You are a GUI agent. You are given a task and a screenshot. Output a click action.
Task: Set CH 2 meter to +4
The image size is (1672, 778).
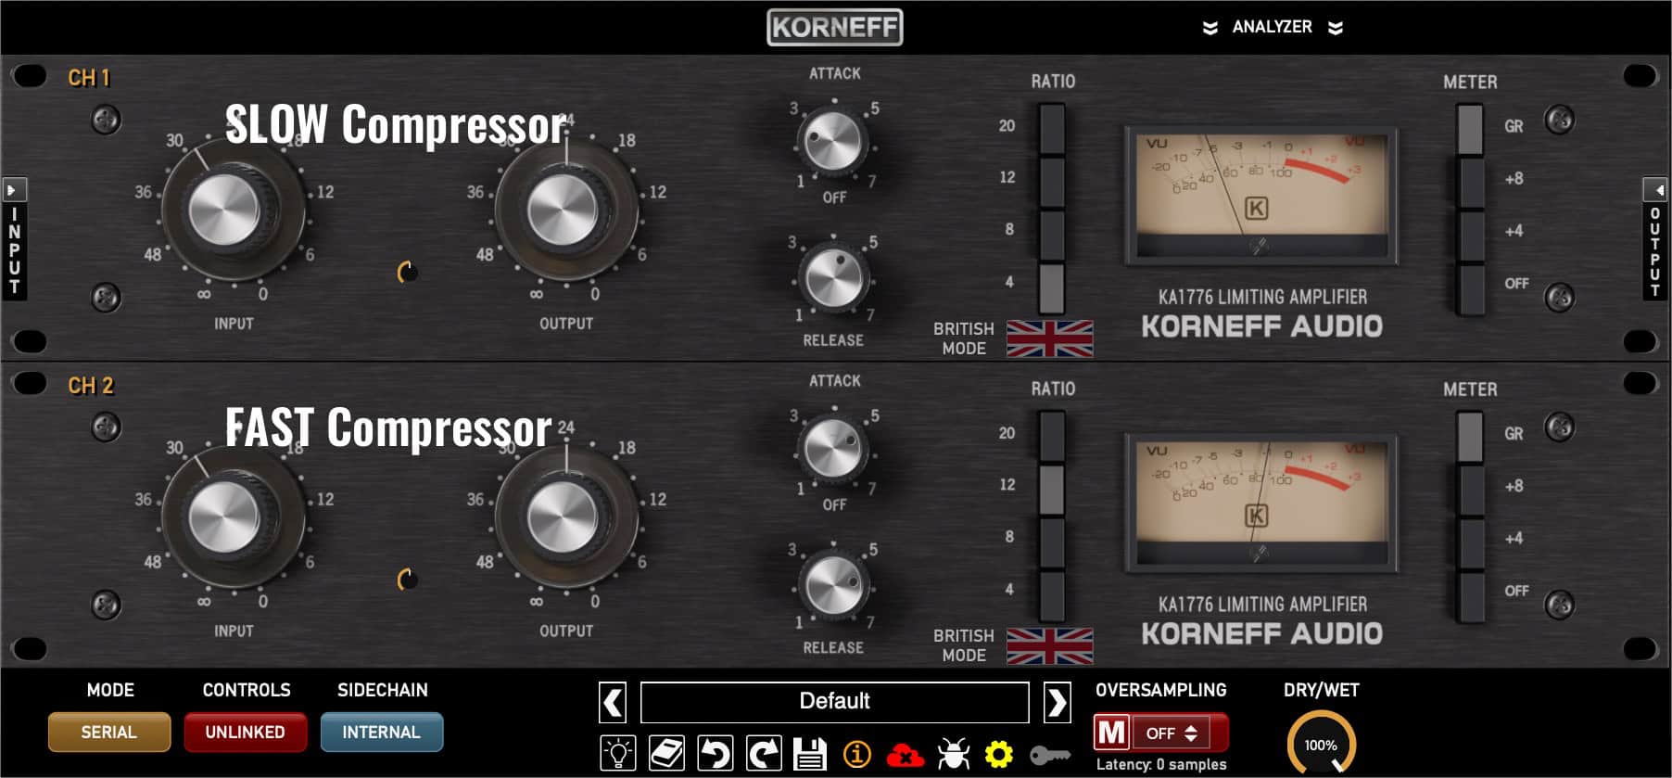tap(1470, 542)
